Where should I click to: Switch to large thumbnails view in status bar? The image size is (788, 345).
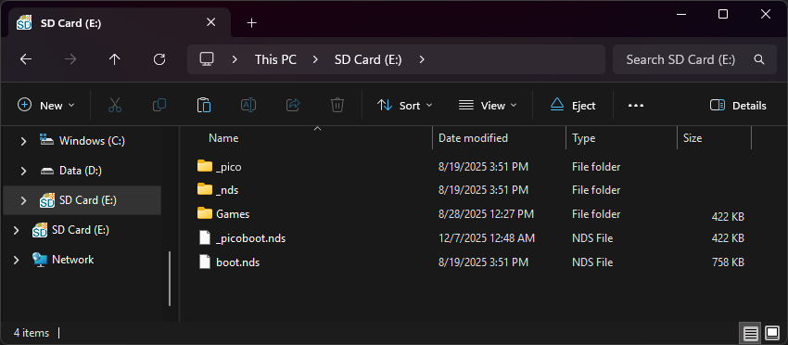[x=772, y=333]
